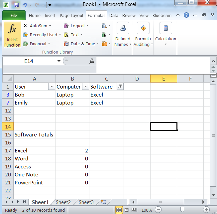Open active Software column filter
The width and height of the screenshot is (217, 214).
[120, 87]
